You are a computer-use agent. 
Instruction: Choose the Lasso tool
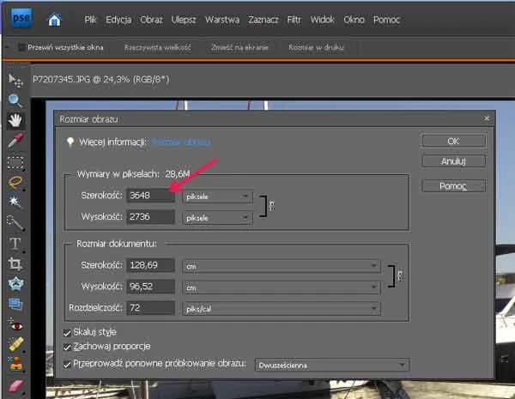click(x=15, y=181)
